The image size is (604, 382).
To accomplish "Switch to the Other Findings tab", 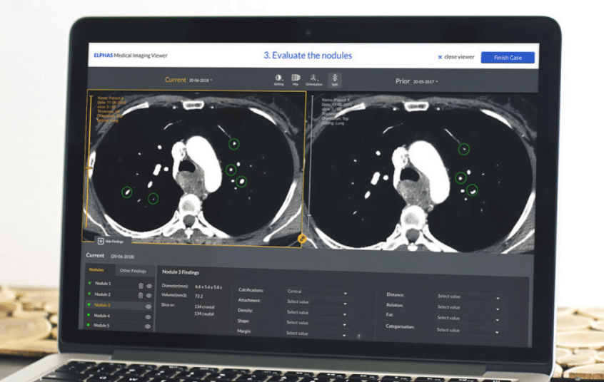I will tap(133, 271).
